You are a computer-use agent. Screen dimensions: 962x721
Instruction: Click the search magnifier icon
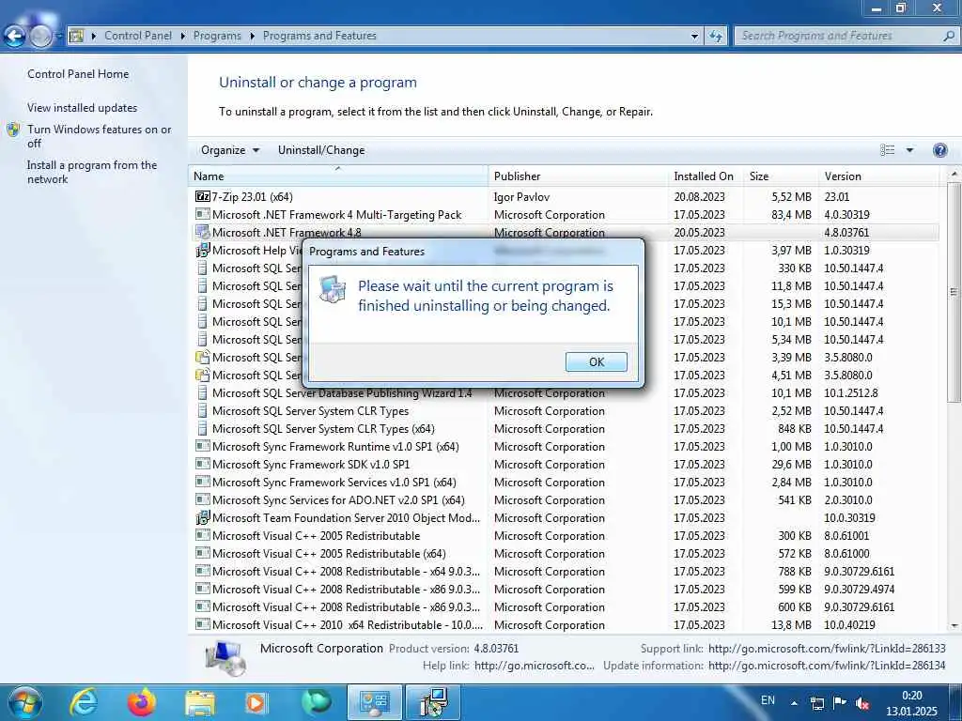pyautogui.click(x=949, y=37)
